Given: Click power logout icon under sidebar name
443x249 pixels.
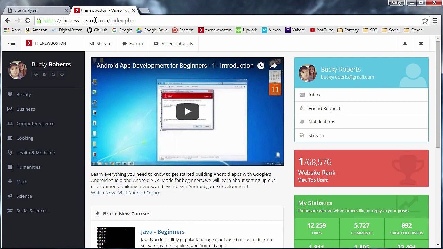Looking at the screenshot, I should click(62, 74).
